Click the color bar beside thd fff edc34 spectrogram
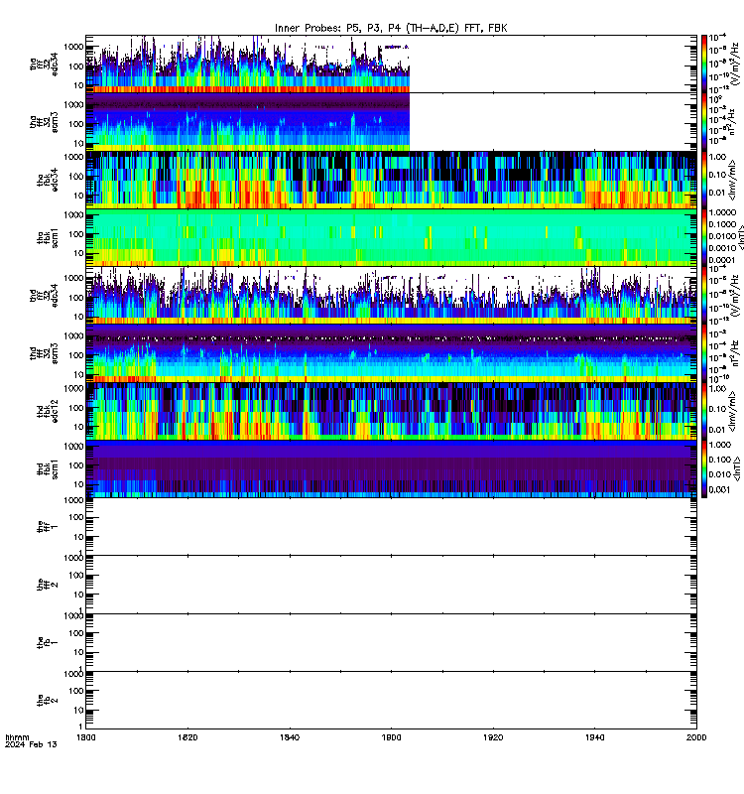Viewport: 744px width, 794px height. tap(703, 296)
